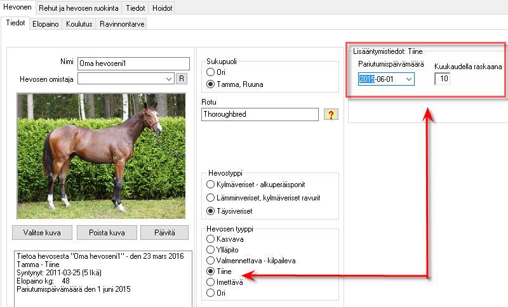Click the 'Syntynyt: 2011-03-25 (5 Ikä)' info line
Viewport: 508px width, 307px height.
click(59, 273)
